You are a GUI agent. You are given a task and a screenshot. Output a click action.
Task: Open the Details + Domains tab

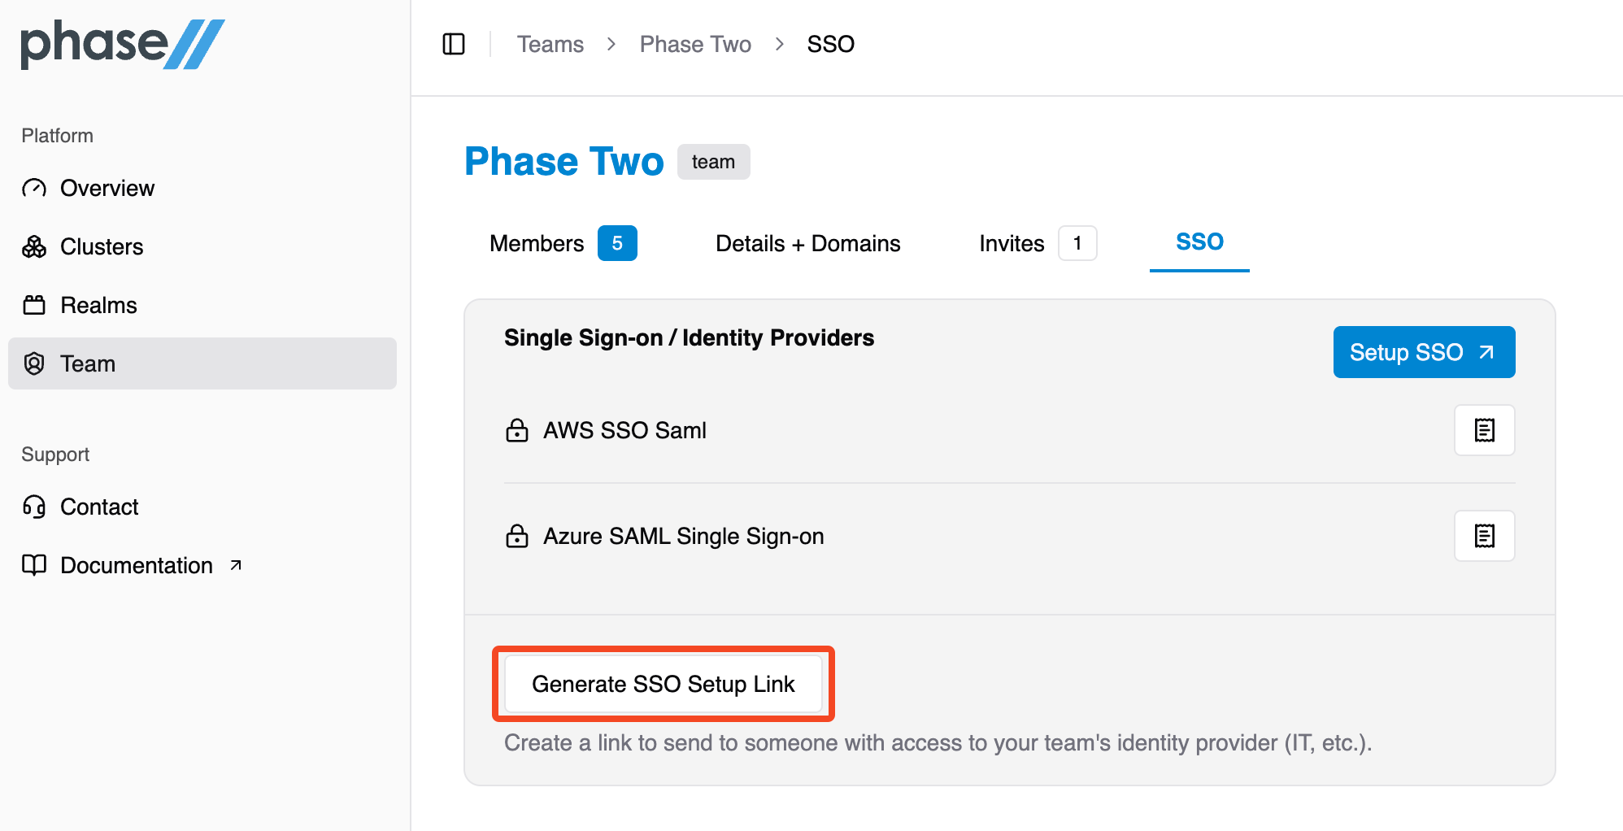[807, 242]
